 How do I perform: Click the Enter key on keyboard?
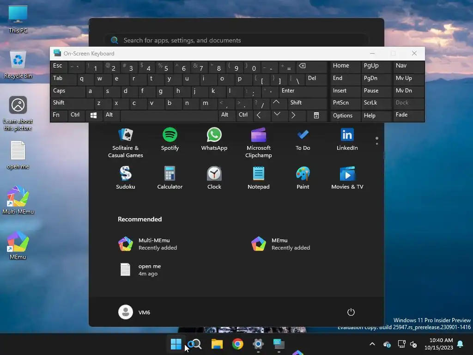pos(303,91)
